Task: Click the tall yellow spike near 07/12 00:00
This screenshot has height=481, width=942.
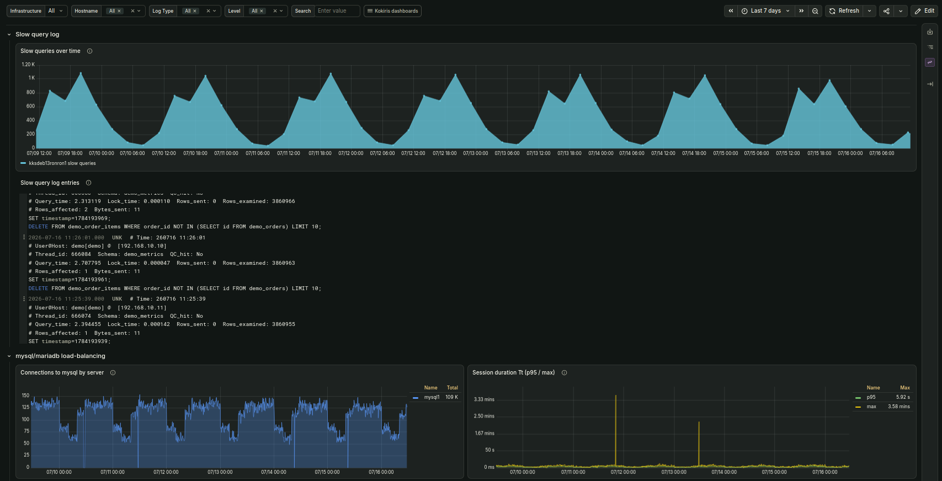Action: point(616,430)
